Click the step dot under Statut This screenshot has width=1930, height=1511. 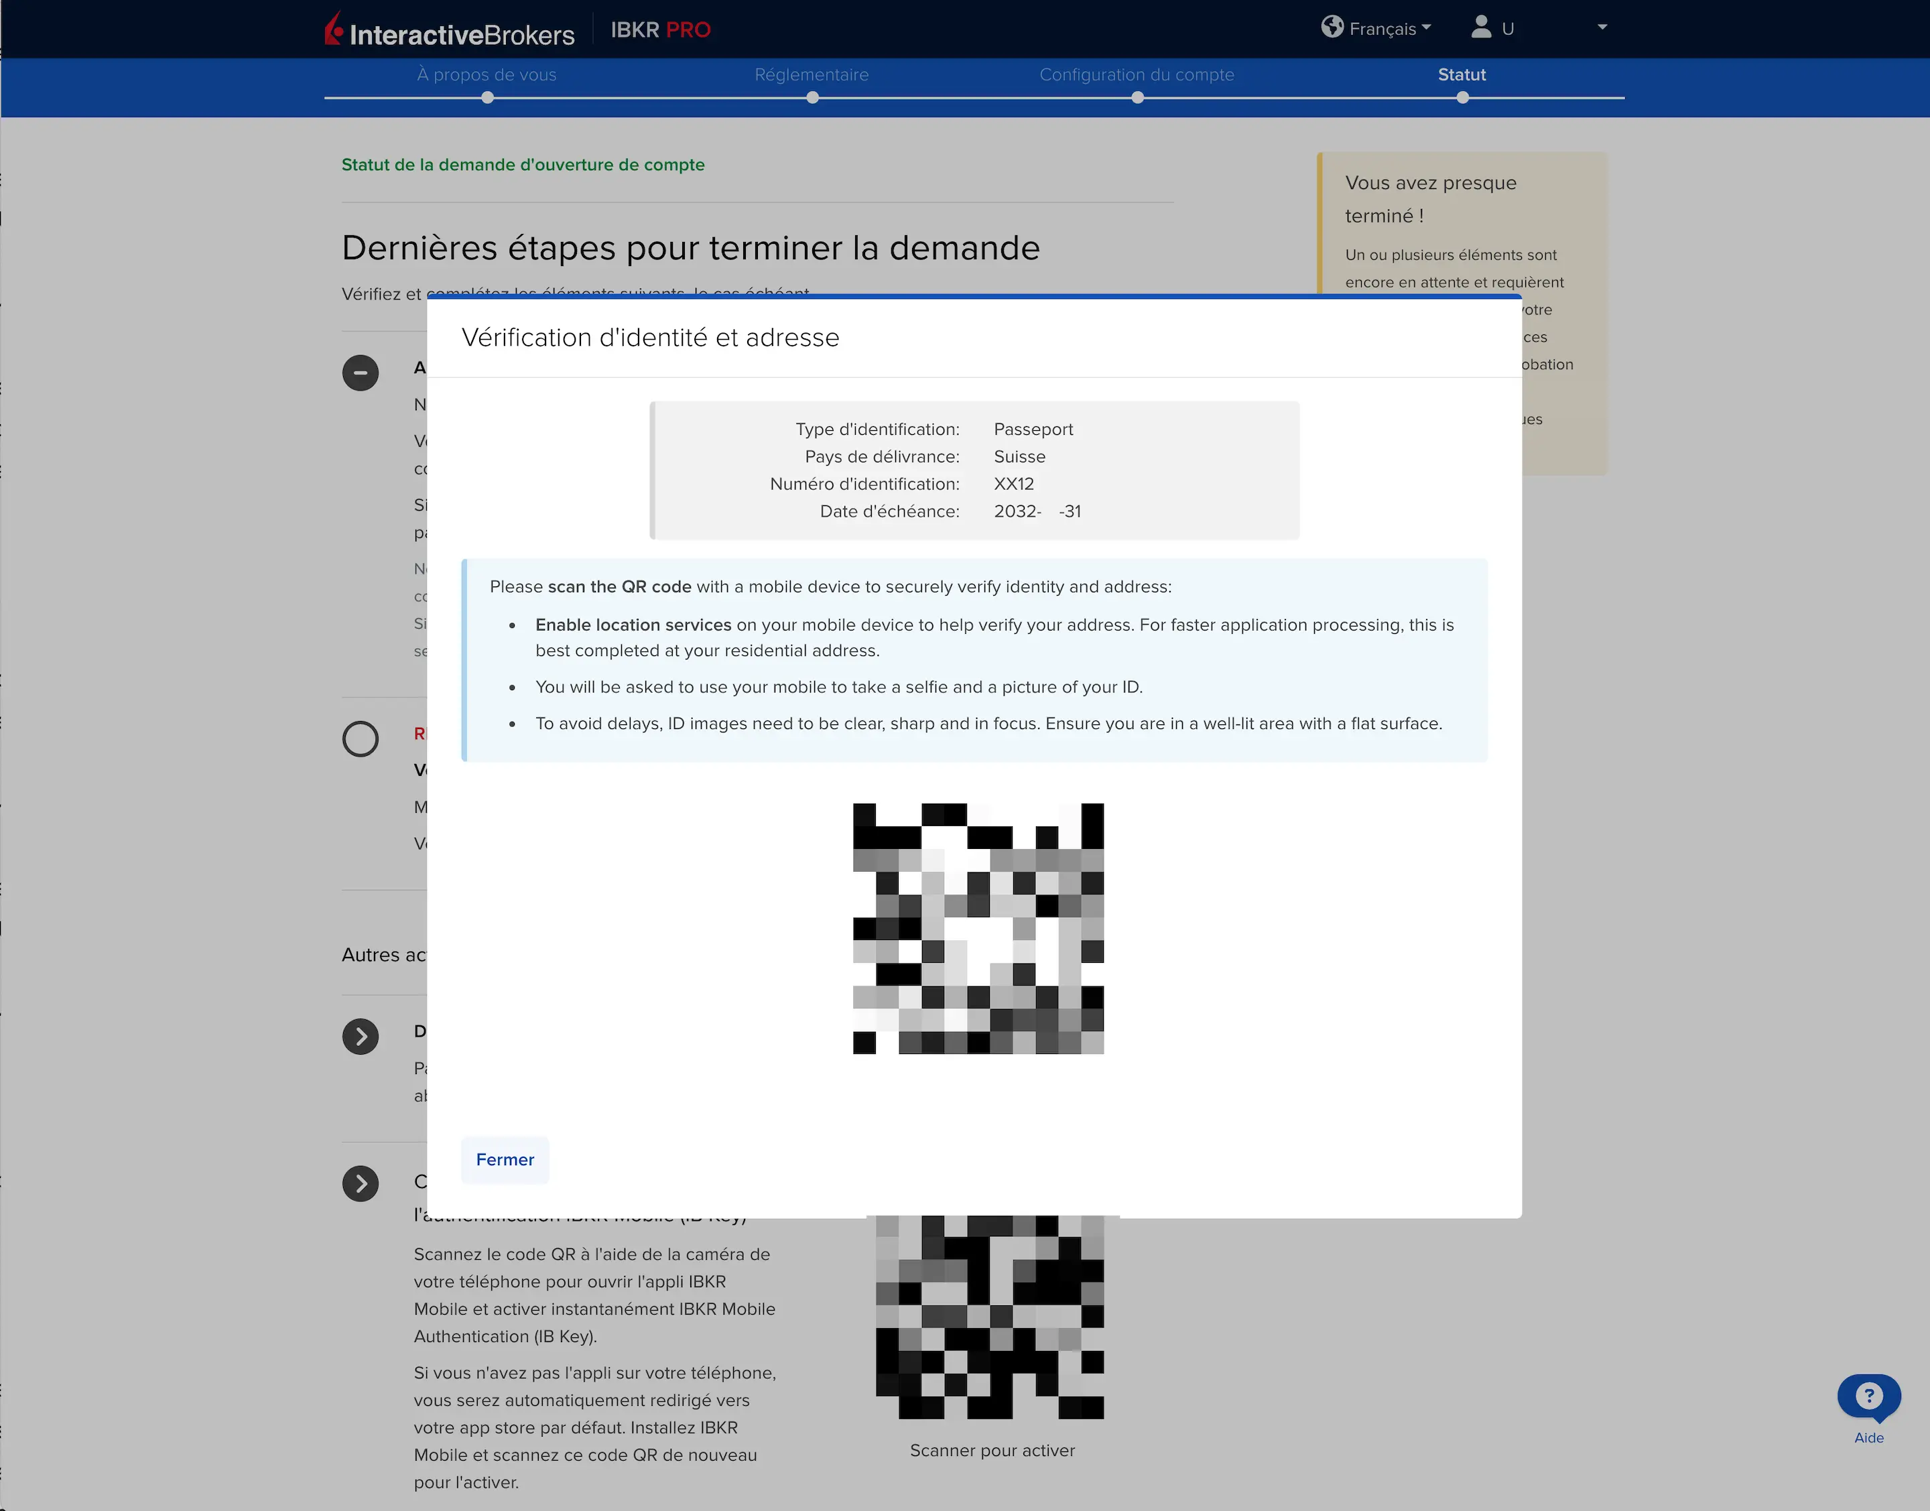pyautogui.click(x=1462, y=98)
